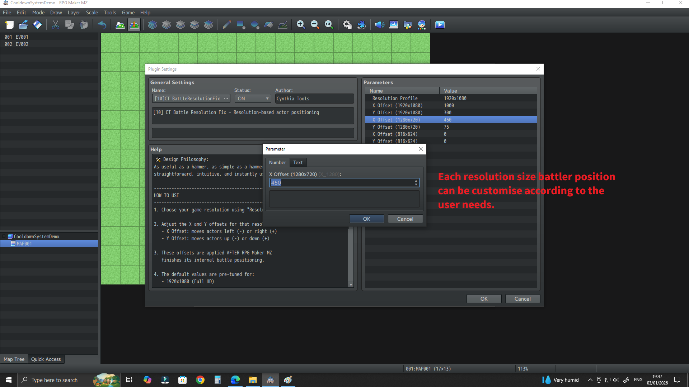689x387 pixels.
Task: Switch to the Text tab in Parameter dialog
Action: 298,162
